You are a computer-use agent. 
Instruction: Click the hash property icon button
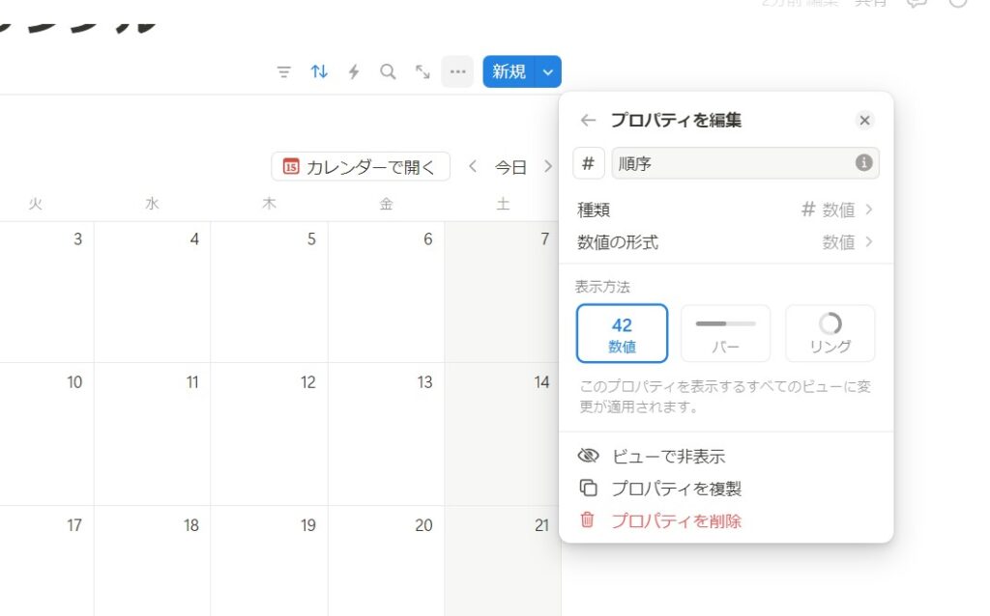(589, 163)
